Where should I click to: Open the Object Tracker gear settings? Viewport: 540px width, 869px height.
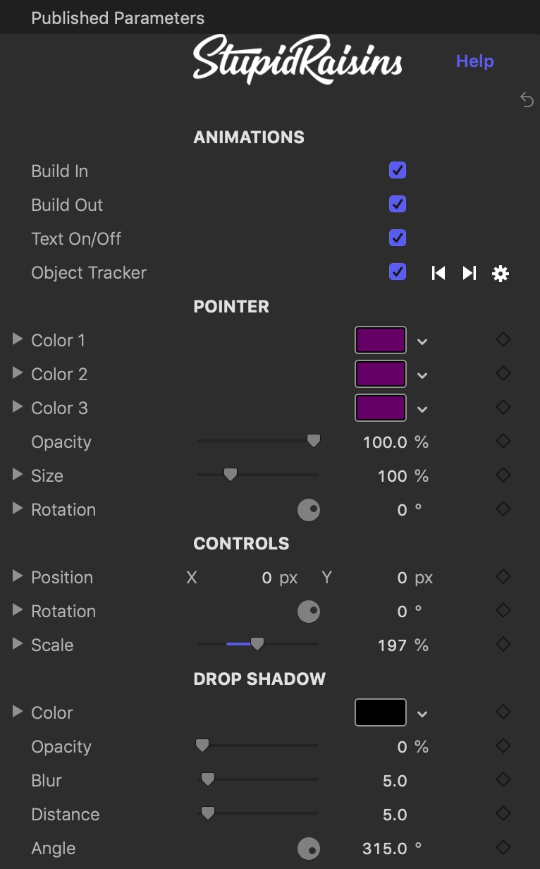tap(501, 274)
